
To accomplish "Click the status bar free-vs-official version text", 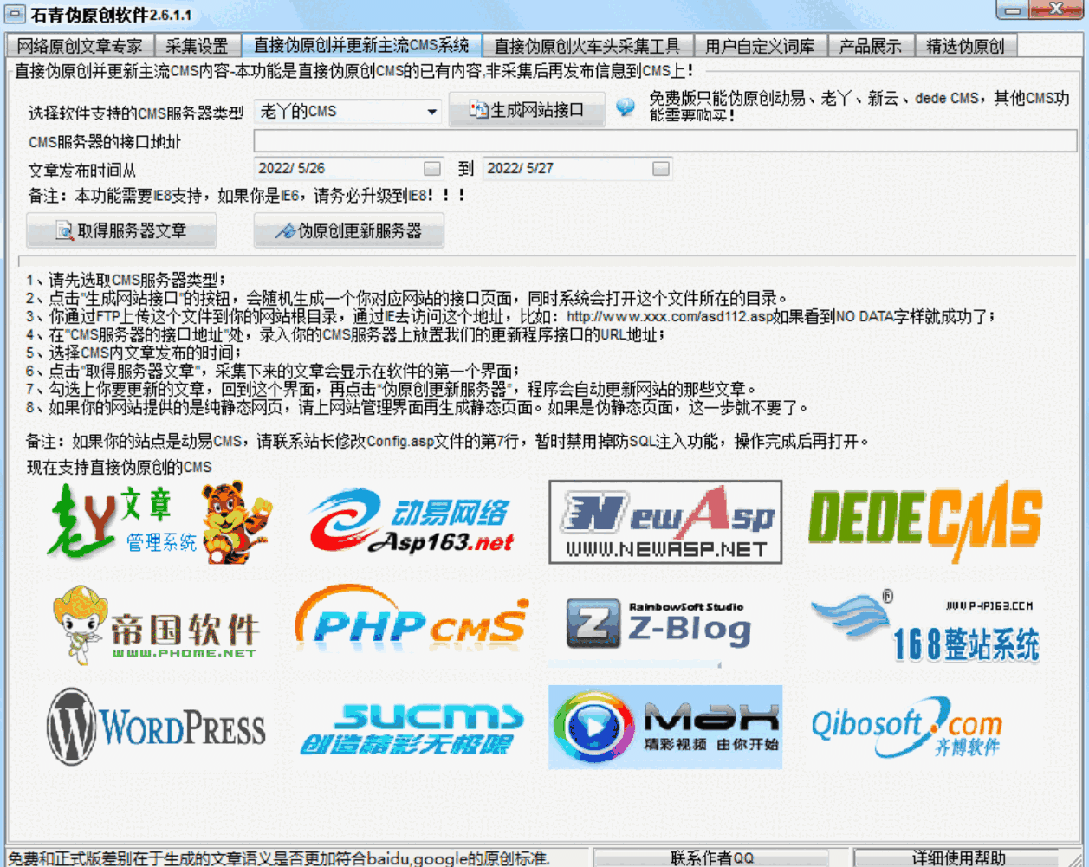I will click(279, 858).
